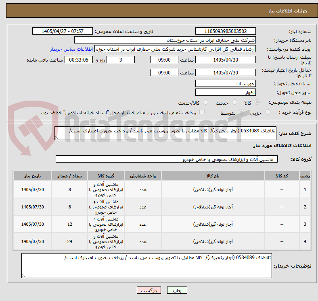
Task: Click the گروه کالا field
Action: point(167,159)
